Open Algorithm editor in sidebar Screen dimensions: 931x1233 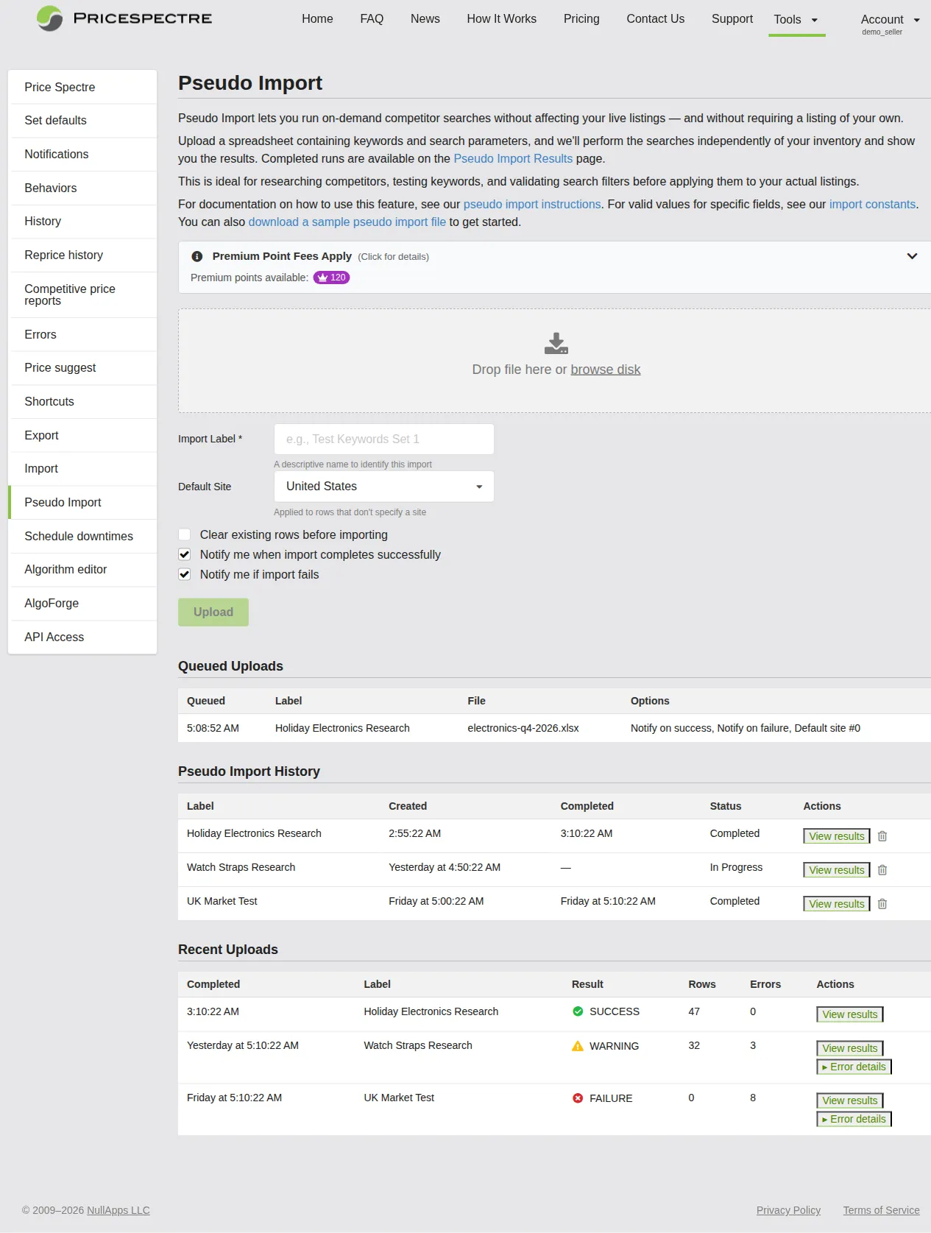[66, 570]
